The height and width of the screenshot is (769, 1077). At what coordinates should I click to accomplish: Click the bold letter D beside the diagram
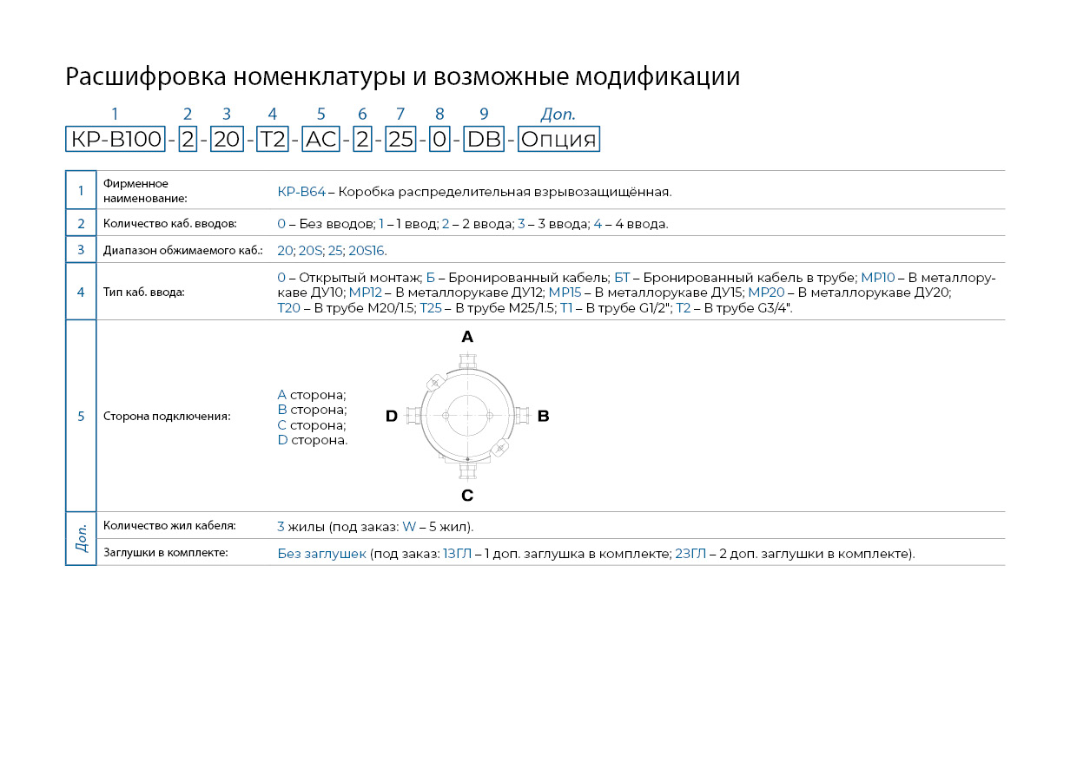click(x=392, y=417)
